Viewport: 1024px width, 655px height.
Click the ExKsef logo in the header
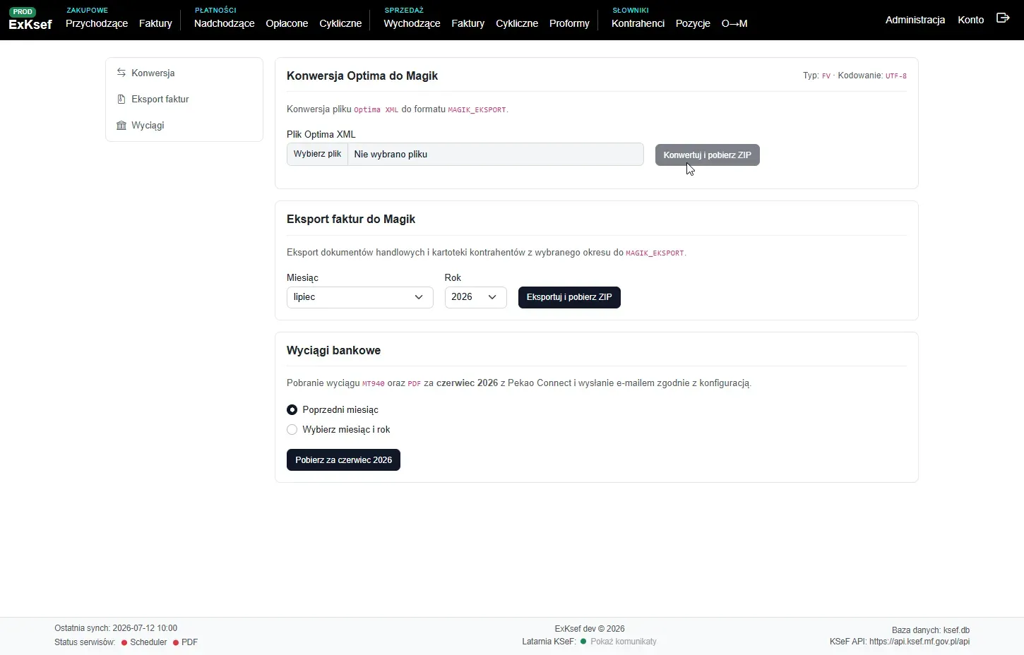tap(30, 24)
